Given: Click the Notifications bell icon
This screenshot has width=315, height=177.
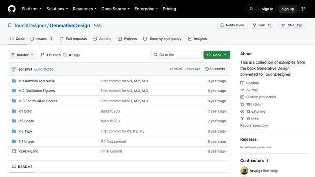Looking at the screenshot, I should 222,25.
